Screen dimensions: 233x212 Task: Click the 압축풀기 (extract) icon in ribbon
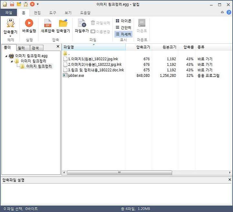click(x=10, y=23)
